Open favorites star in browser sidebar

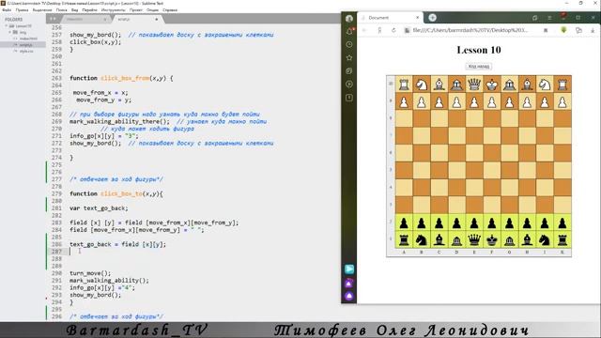point(349,58)
